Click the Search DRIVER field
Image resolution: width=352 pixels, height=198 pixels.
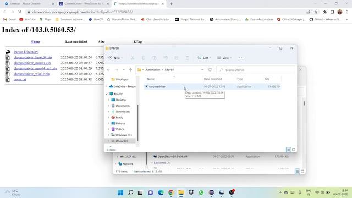pos(256,70)
